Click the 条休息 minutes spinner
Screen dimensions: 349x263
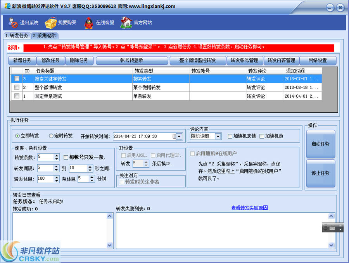(x=92, y=179)
